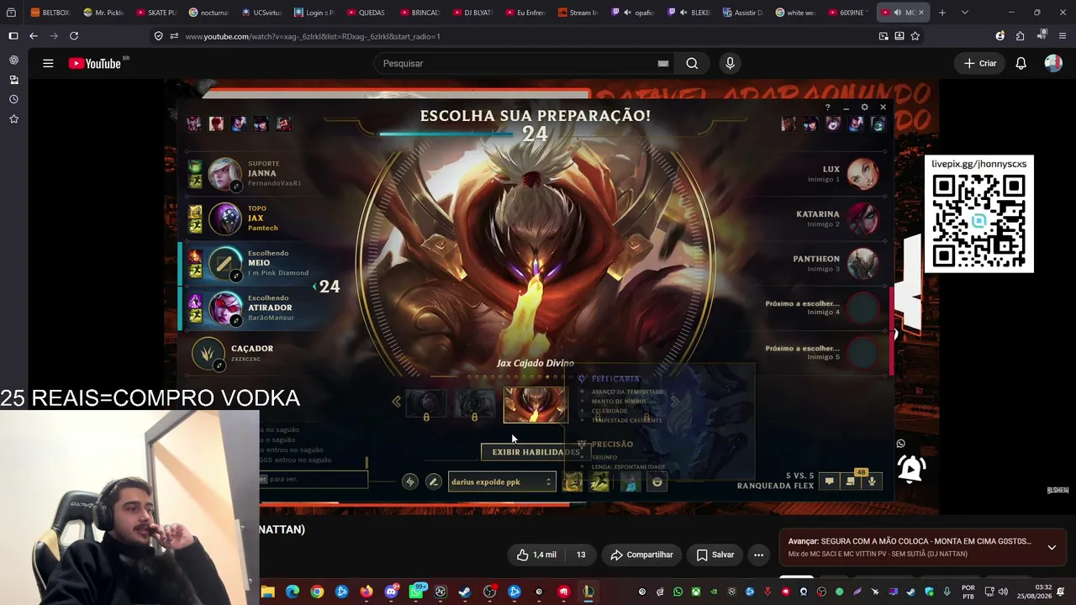This screenshot has width=1076, height=605.
Task: Open the rune page dropdown "darius expolde ppk"
Action: tap(501, 481)
